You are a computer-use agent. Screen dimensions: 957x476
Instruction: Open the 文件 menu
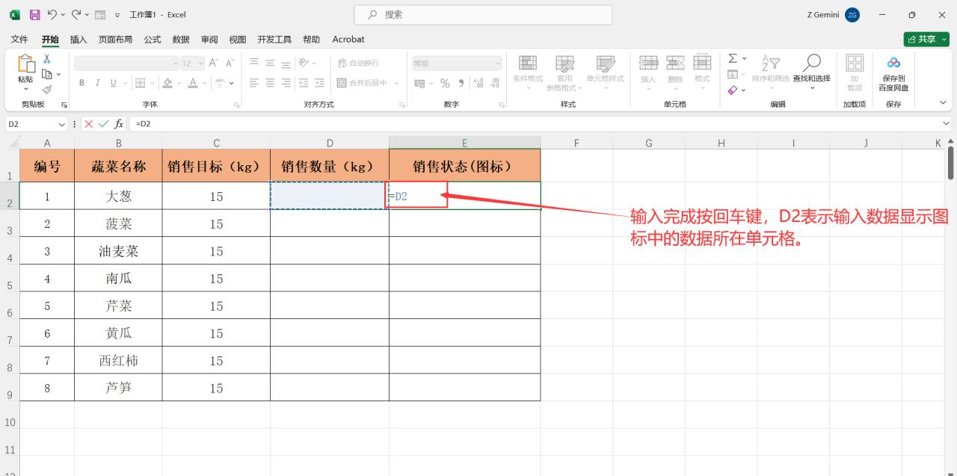[19, 39]
